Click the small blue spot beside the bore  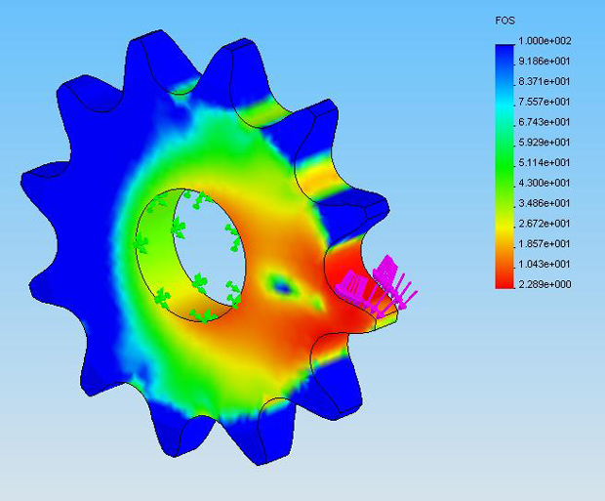click(283, 286)
